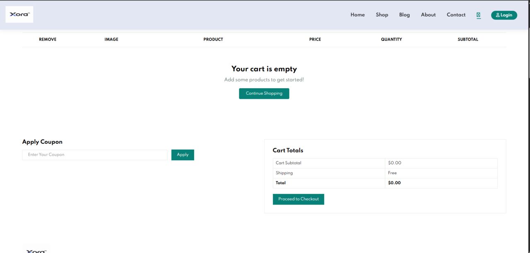The width and height of the screenshot is (530, 253).
Task: Click the QUANTITY column header
Action: point(392,39)
